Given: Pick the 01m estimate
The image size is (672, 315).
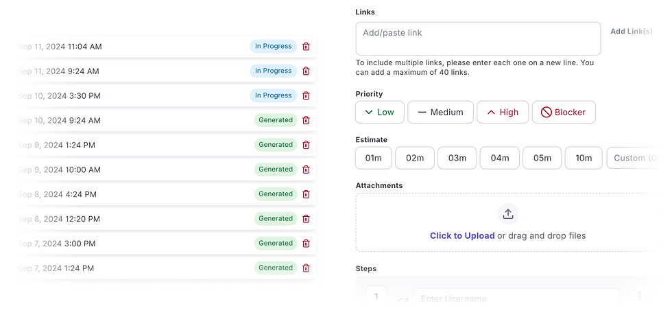Looking at the screenshot, I should 374,158.
